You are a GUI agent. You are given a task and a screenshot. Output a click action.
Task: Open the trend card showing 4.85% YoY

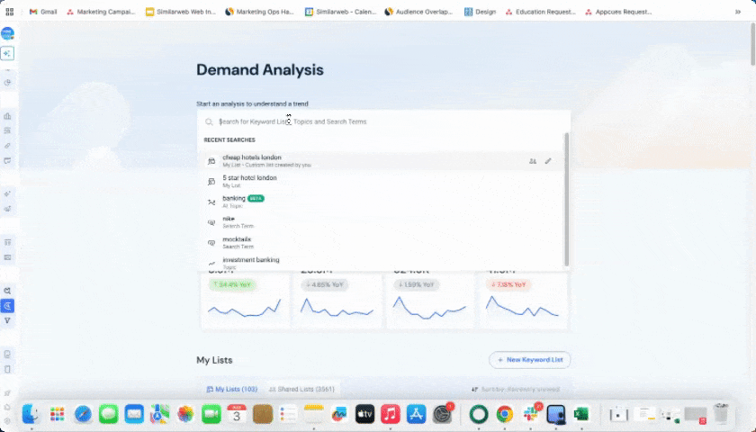coord(337,299)
